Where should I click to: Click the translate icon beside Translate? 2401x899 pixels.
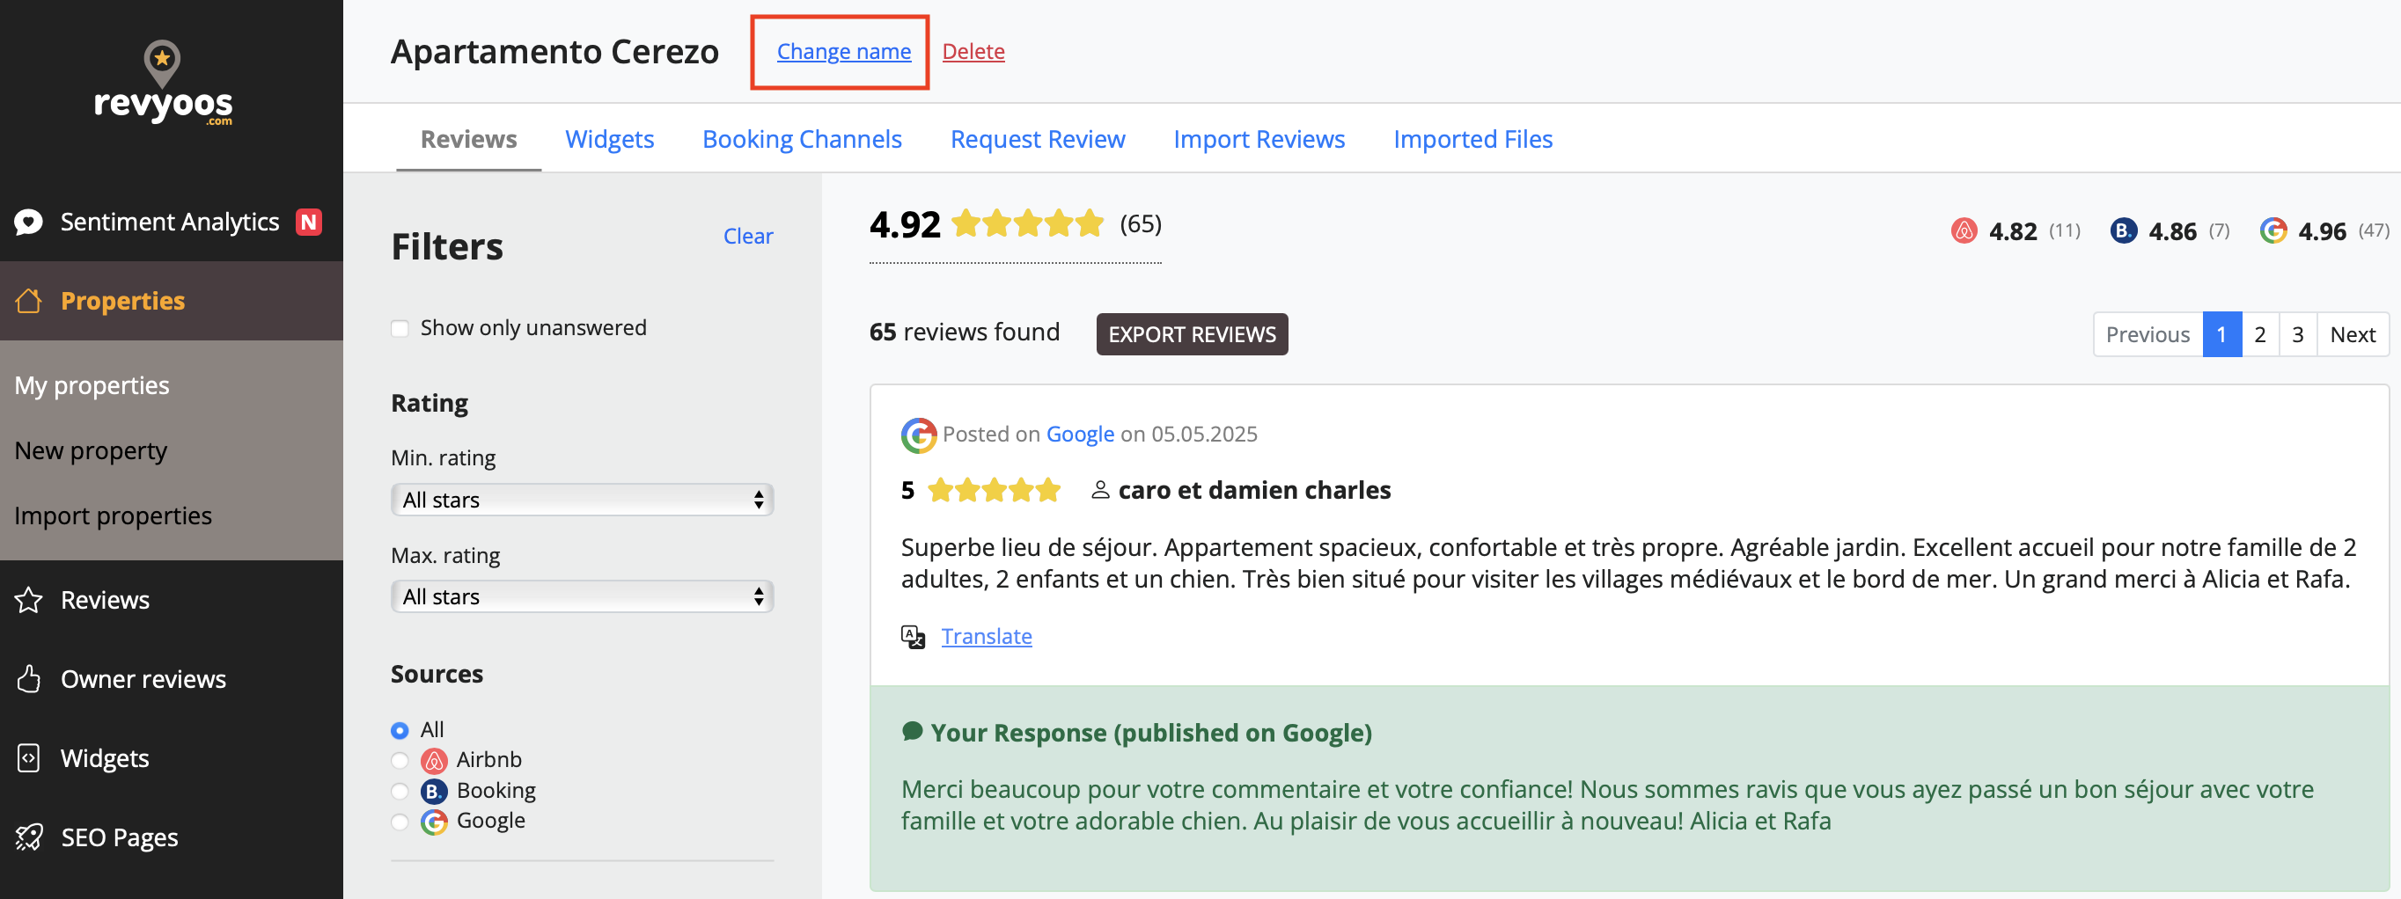pos(913,636)
